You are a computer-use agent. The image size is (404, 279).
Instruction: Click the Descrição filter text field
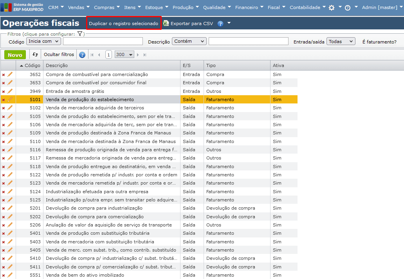249,41
